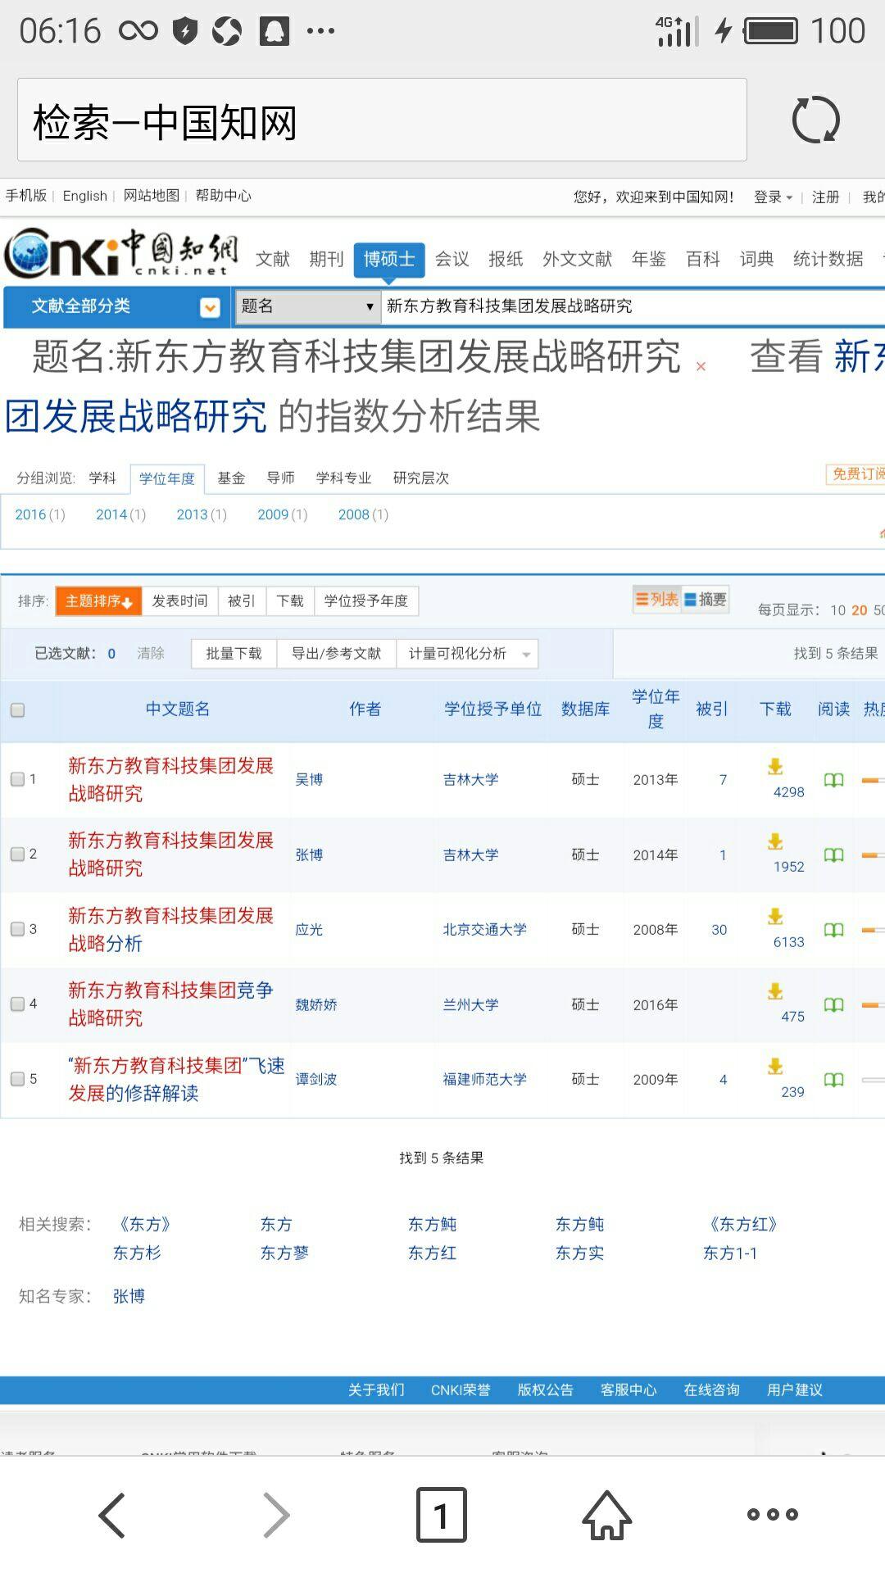Check the box for result 3
This screenshot has width=885, height=1573.
pos(17,929)
